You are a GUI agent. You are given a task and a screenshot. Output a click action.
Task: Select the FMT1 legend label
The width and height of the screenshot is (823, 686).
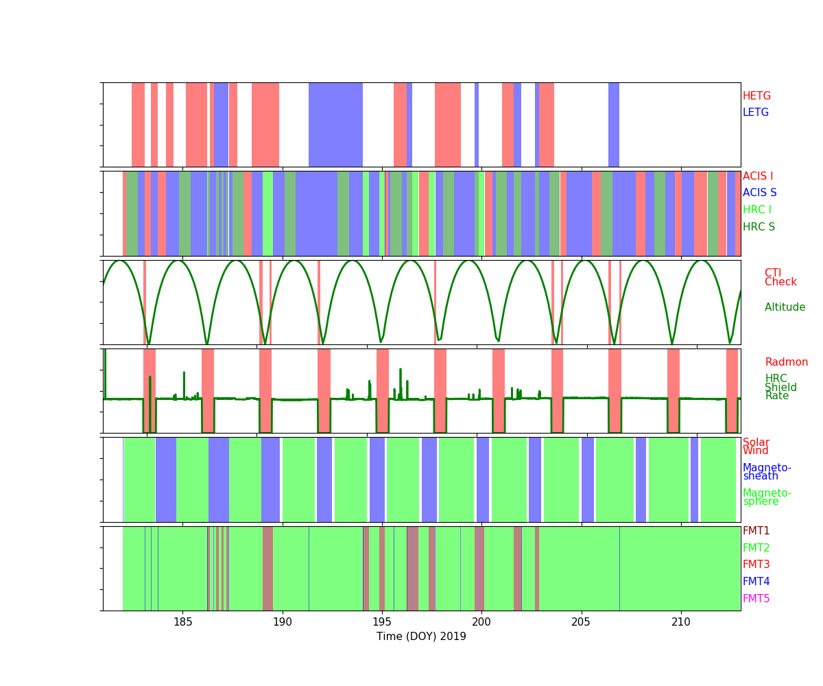(x=756, y=531)
